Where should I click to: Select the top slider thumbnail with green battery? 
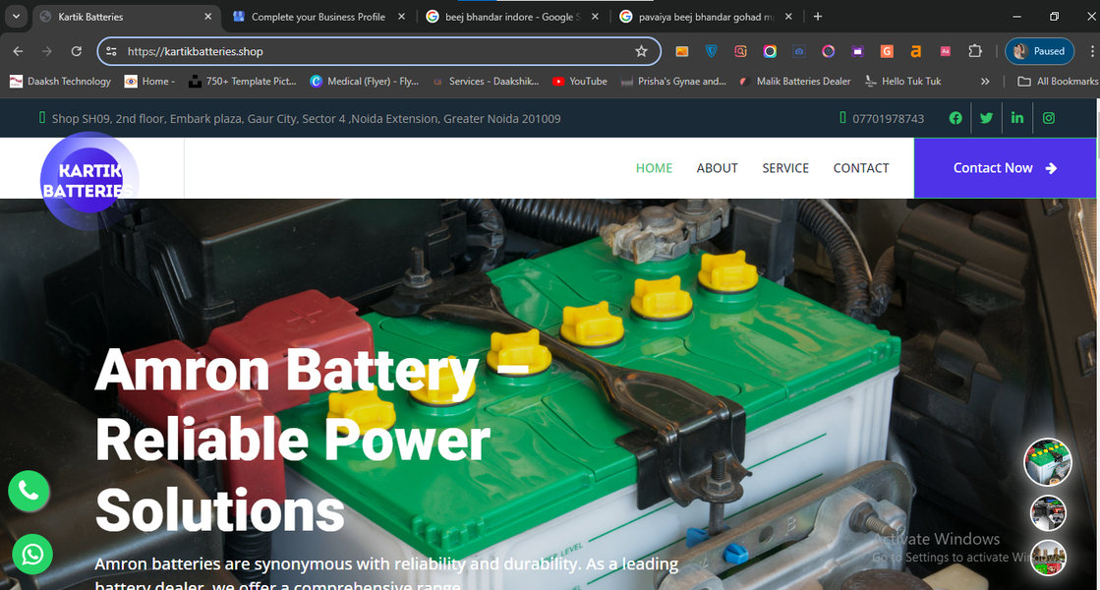coord(1047,462)
